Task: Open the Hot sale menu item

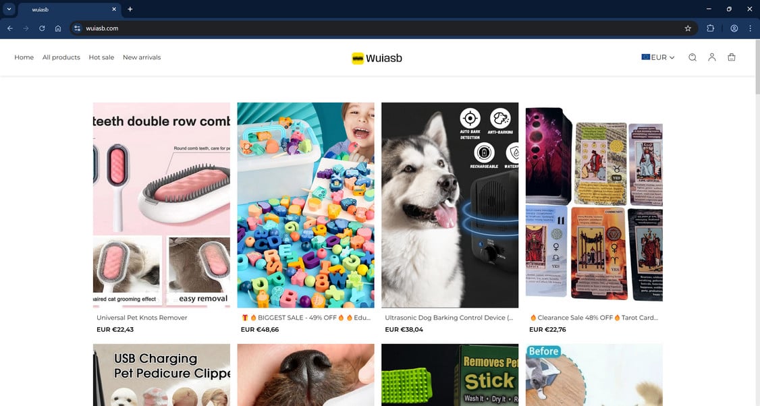Action: pyautogui.click(x=101, y=57)
